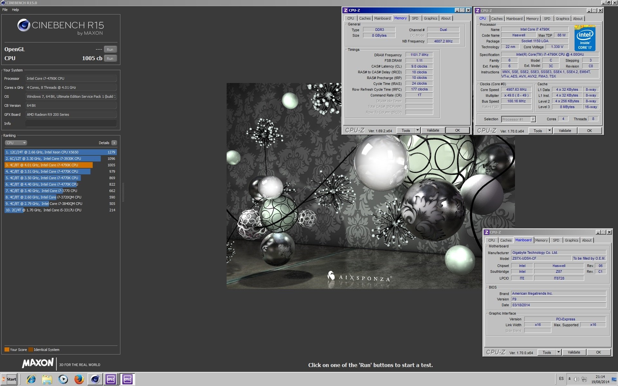Screen dimensions: 618x386
Task: Show hidden system tray icons arrow
Action: [569, 379]
